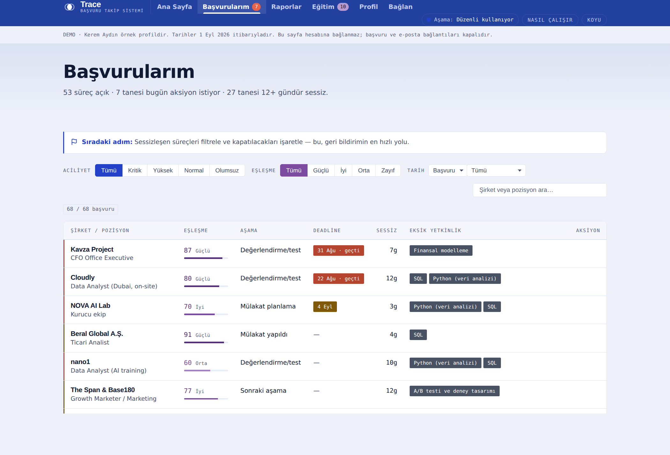This screenshot has width=670, height=455.
Task: Click the DEADLİNE column header
Action: [x=327, y=231]
